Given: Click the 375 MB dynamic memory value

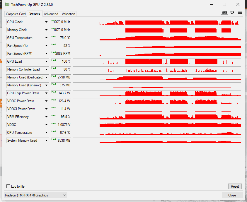Looking at the screenshot, I should point(61,85).
